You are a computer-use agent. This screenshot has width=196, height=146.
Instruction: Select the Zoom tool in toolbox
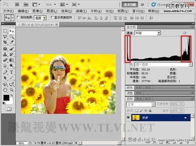pyautogui.click(x=12, y=90)
